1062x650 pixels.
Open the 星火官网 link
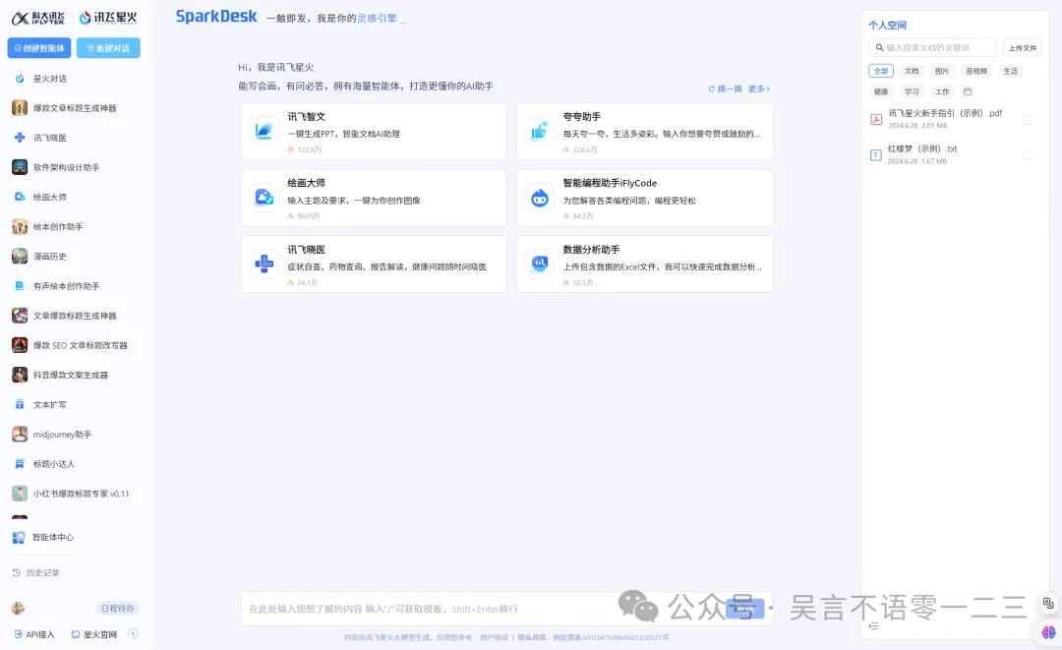click(94, 634)
